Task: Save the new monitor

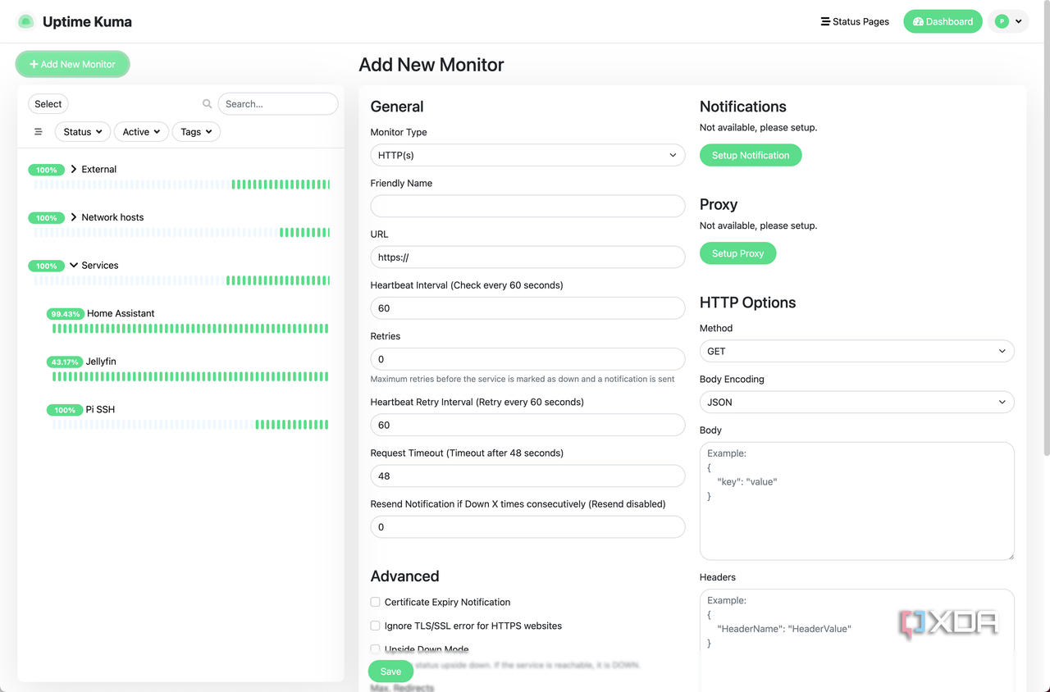Action: [x=390, y=672]
